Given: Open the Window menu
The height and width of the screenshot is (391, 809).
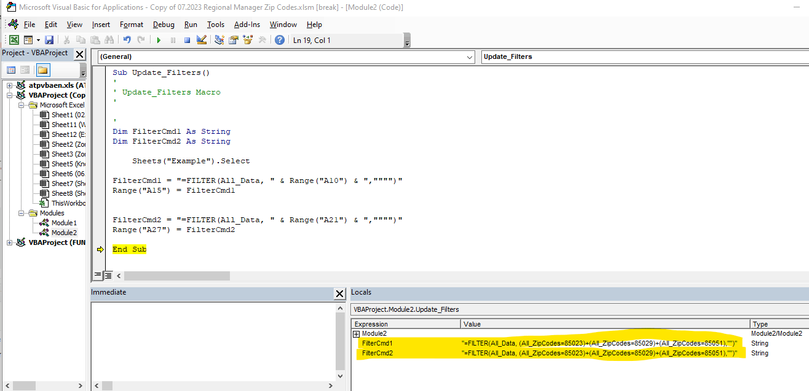Looking at the screenshot, I should [283, 25].
